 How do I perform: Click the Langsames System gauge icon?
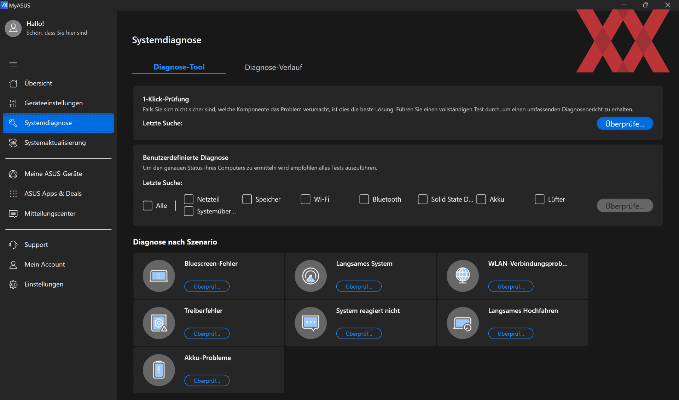click(311, 276)
